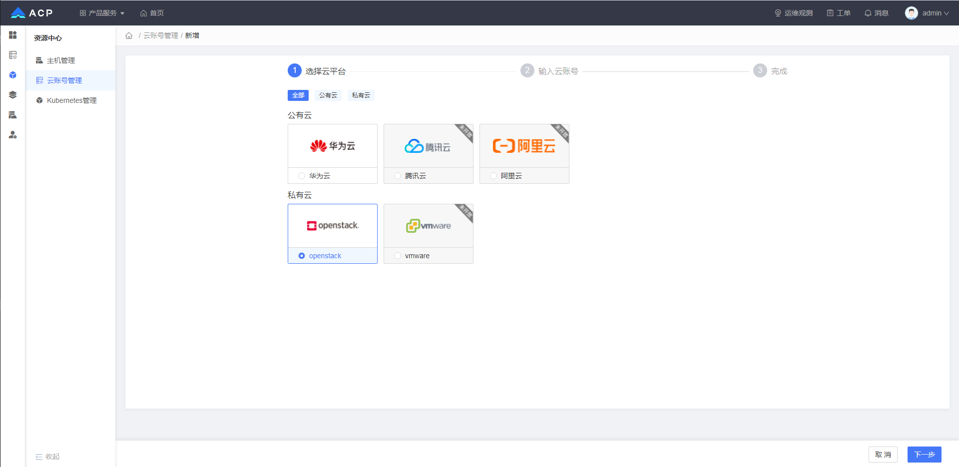Image resolution: width=959 pixels, height=467 pixels.
Task: Click the ACP logo
Action: pos(31,13)
